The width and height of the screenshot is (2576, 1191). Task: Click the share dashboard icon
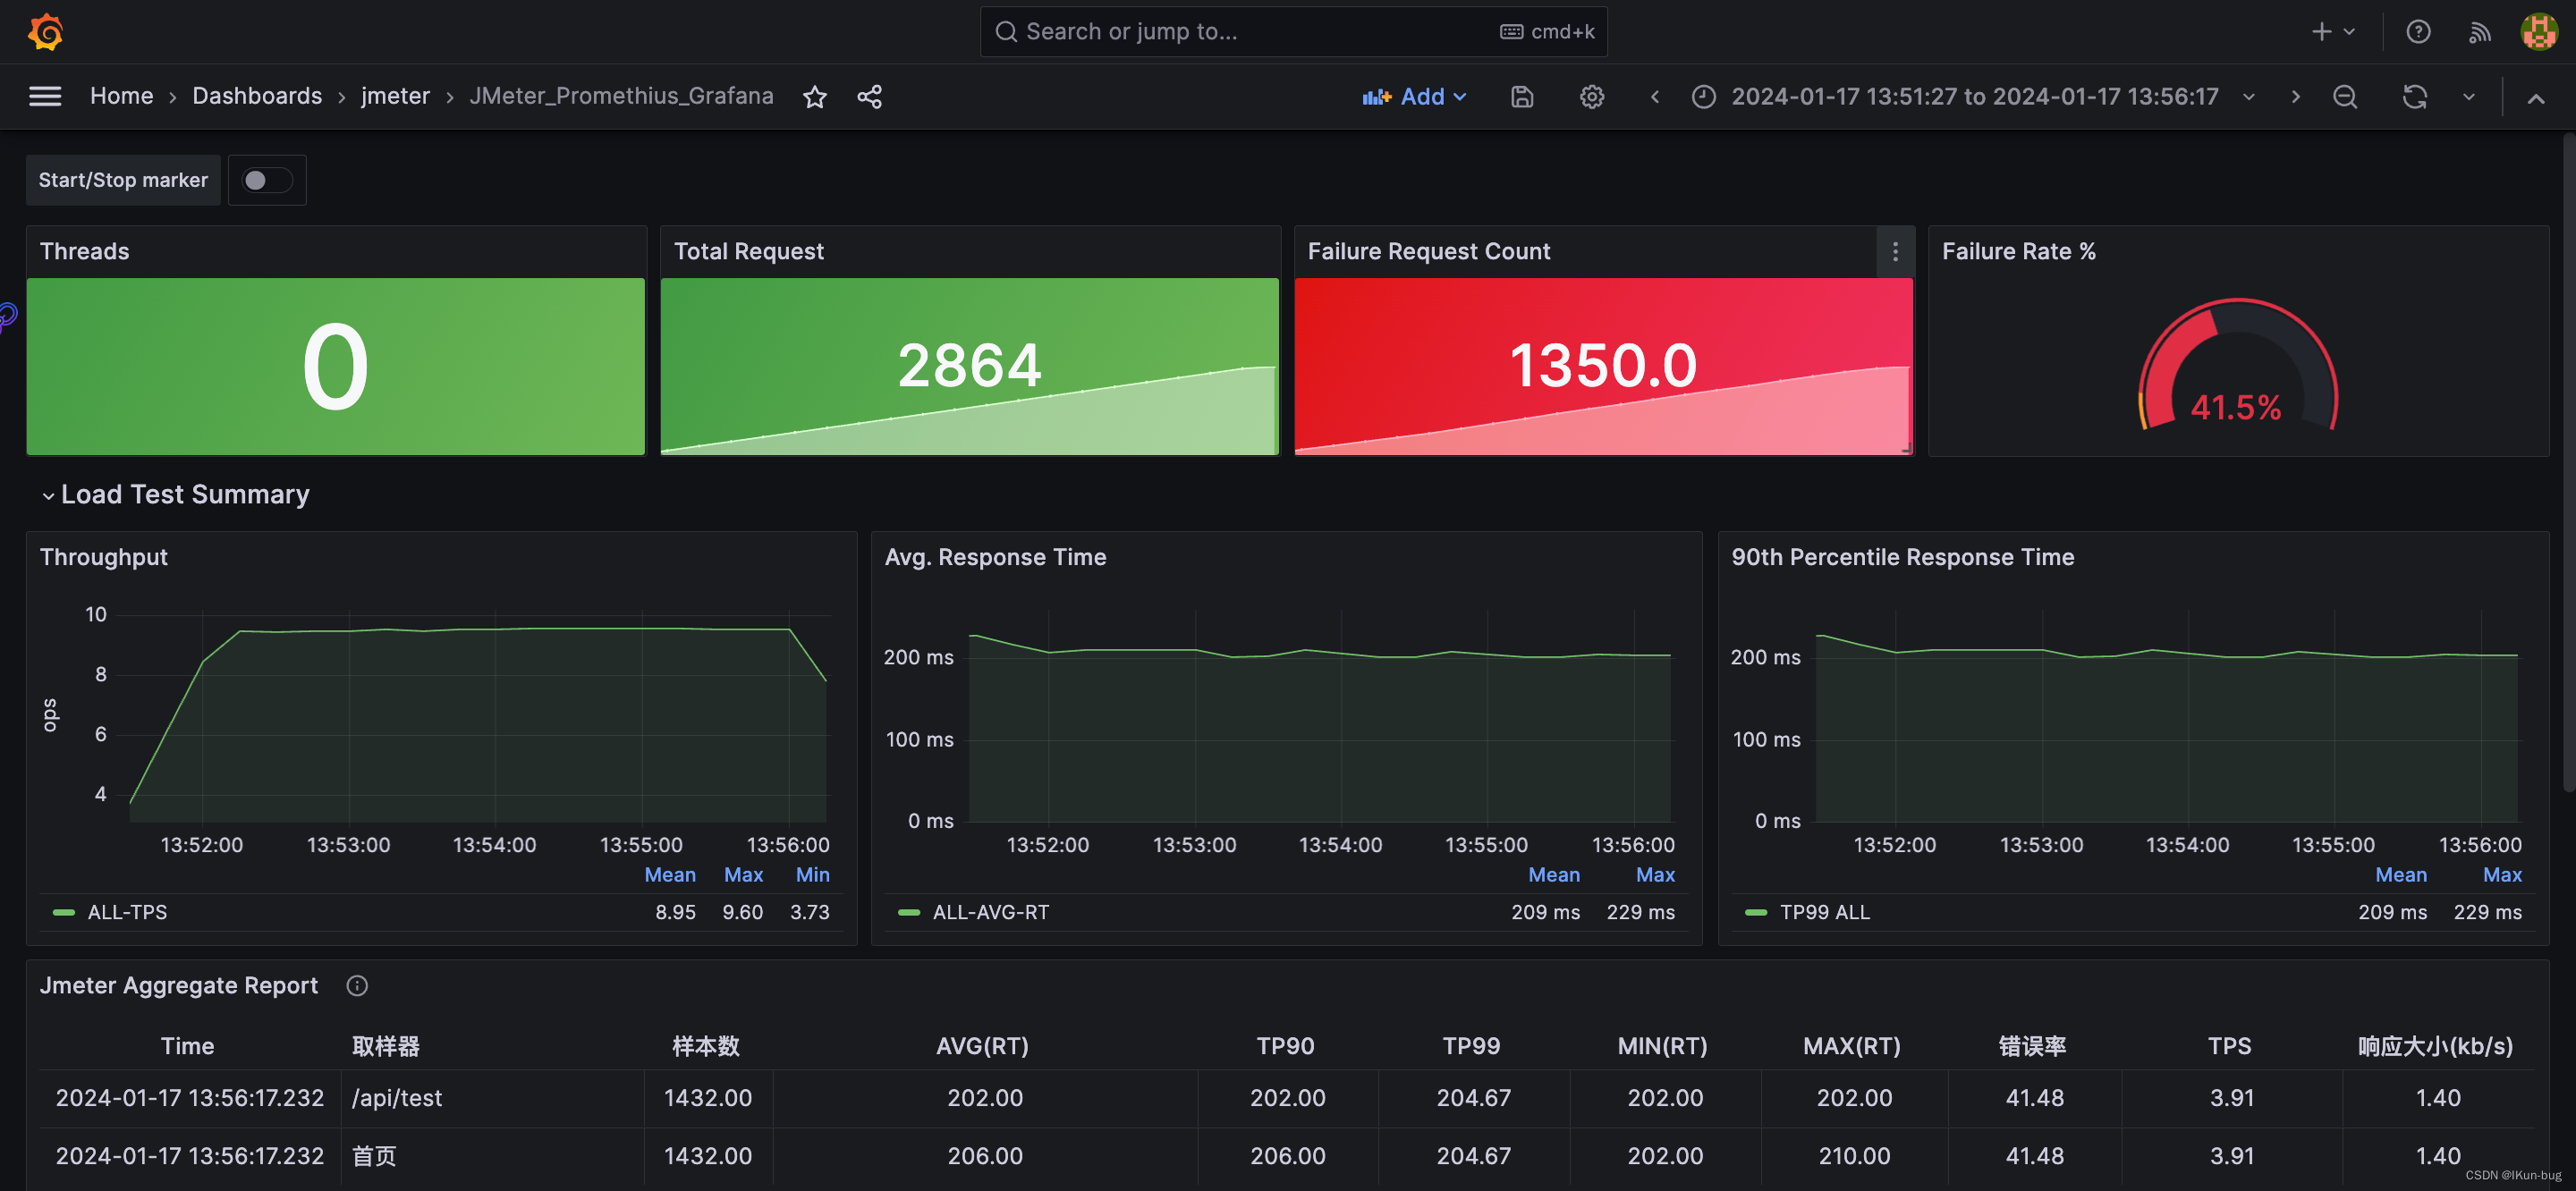(x=869, y=96)
